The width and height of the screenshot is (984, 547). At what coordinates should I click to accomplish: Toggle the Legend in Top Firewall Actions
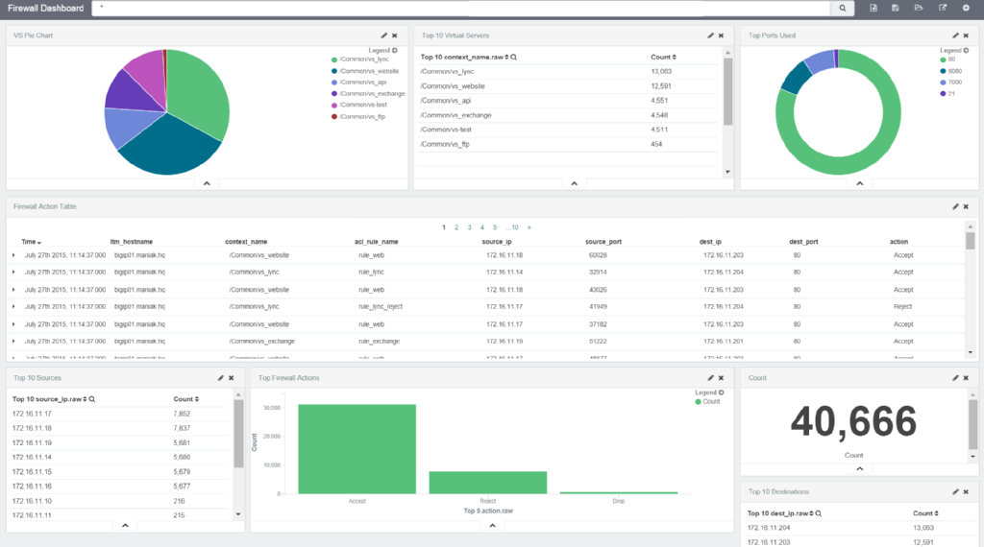709,392
